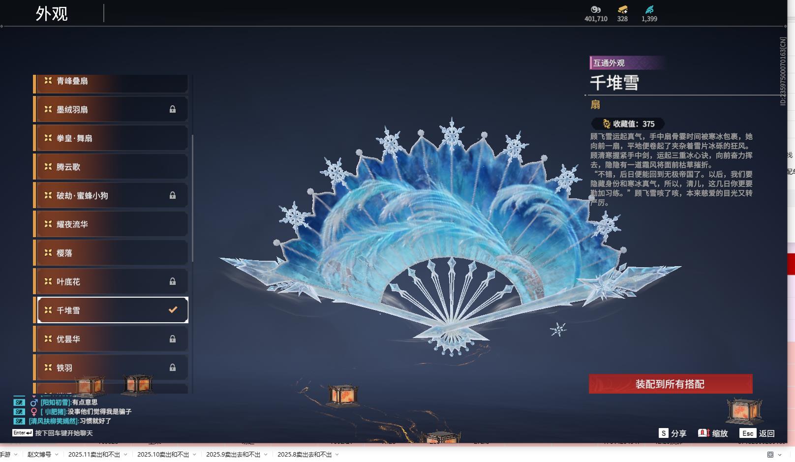Click the appearance list scrollbar

pos(192,198)
